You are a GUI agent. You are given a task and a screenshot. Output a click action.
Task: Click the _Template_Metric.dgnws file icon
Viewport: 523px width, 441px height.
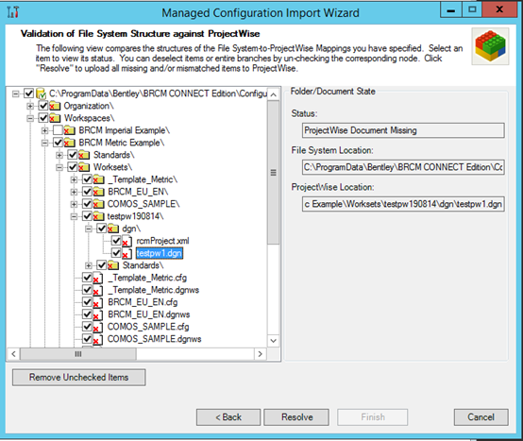pyautogui.click(x=98, y=290)
